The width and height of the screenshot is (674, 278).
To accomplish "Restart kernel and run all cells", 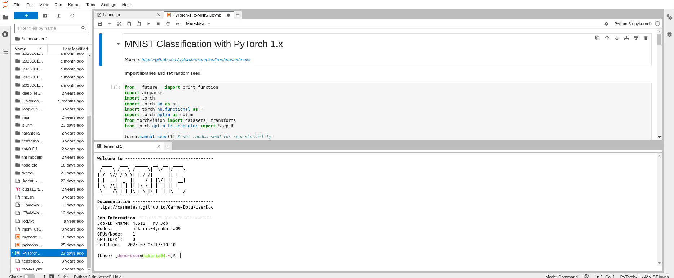I will [178, 24].
